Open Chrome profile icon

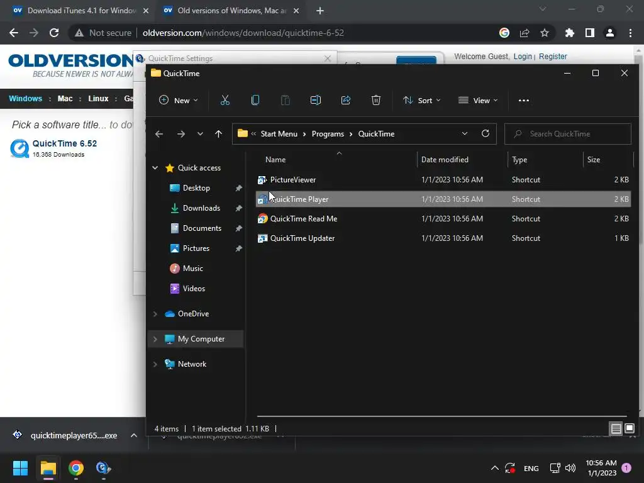click(610, 33)
